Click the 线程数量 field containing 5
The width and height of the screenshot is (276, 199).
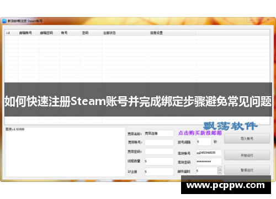159,161
